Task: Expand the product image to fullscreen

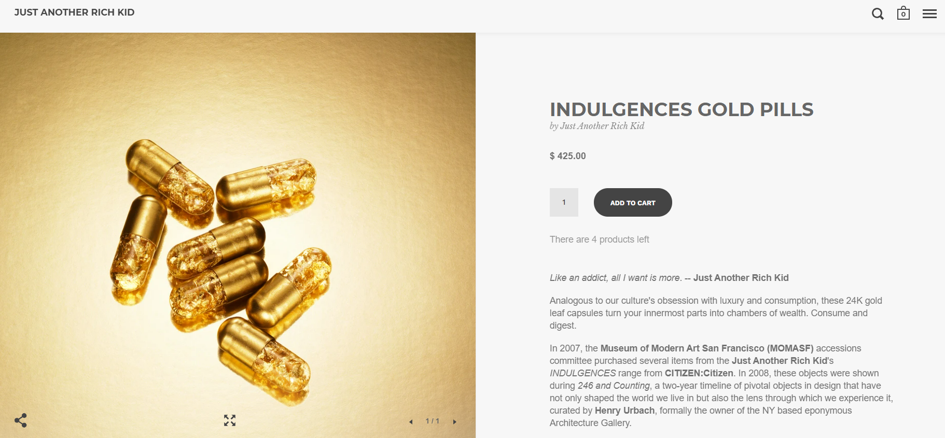Action: (x=230, y=420)
